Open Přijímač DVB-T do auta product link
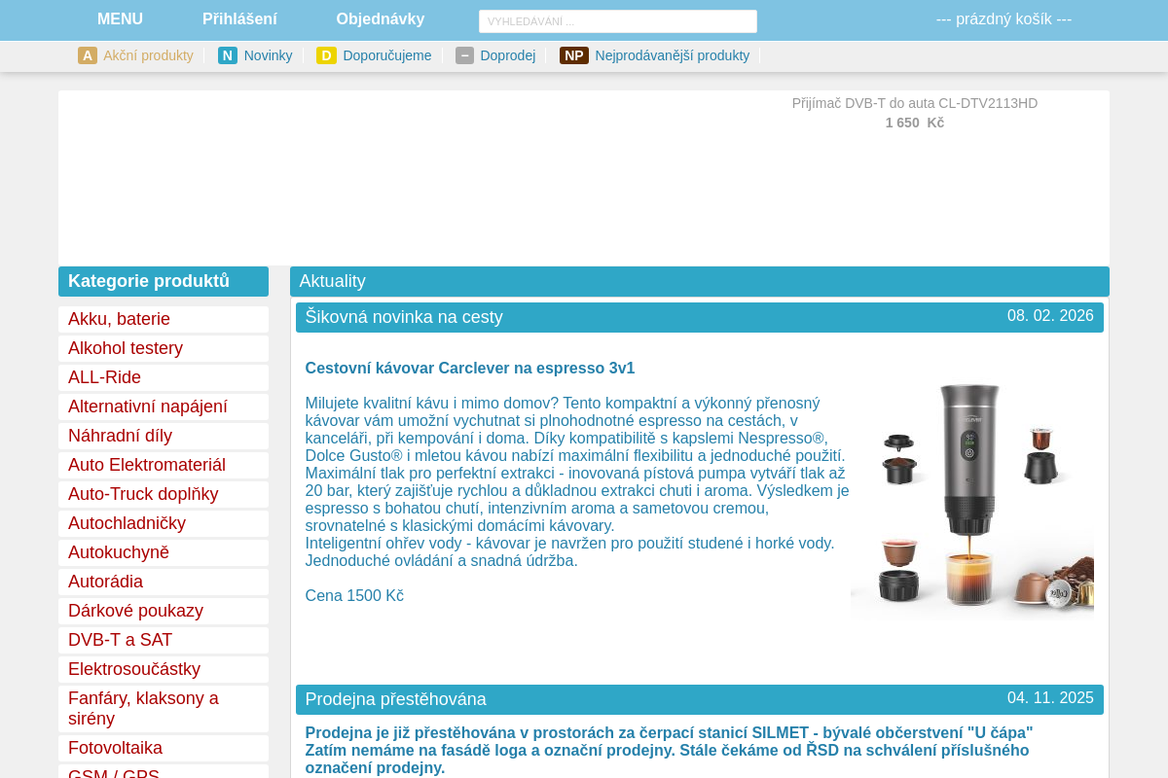 click(x=914, y=103)
